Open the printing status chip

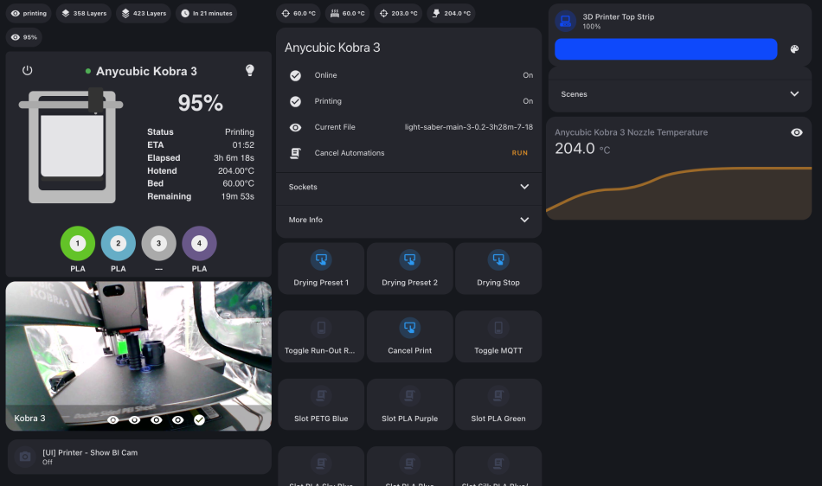point(29,13)
